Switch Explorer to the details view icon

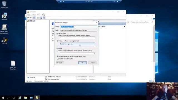click(x=151, y=81)
